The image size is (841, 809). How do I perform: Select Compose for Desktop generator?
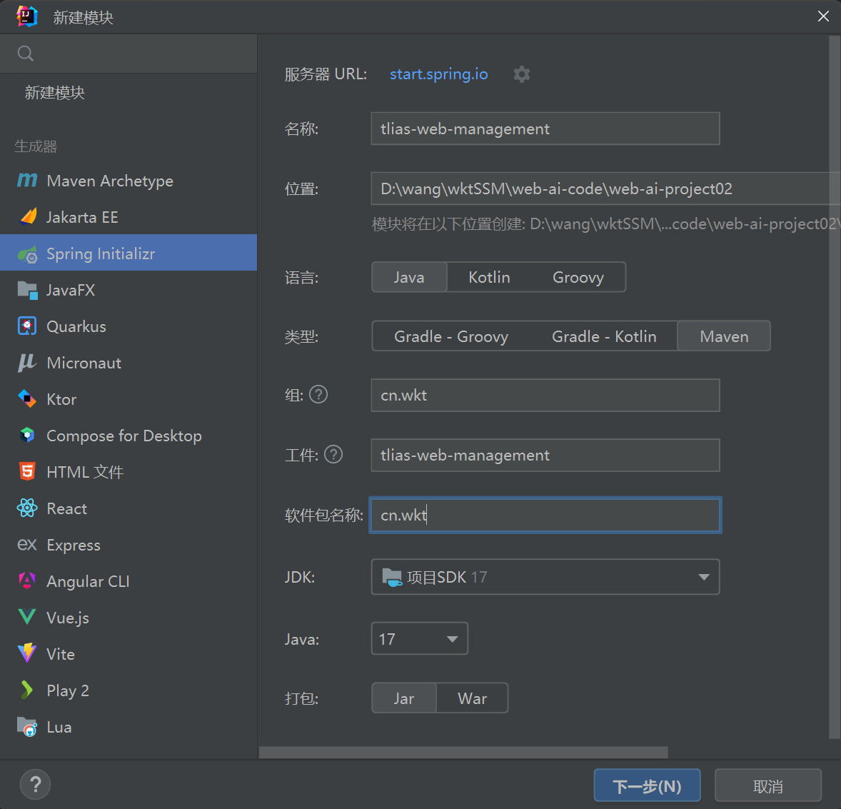tap(124, 436)
